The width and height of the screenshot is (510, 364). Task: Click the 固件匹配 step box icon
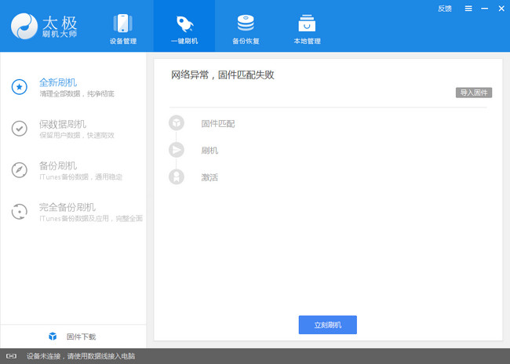tap(177, 123)
